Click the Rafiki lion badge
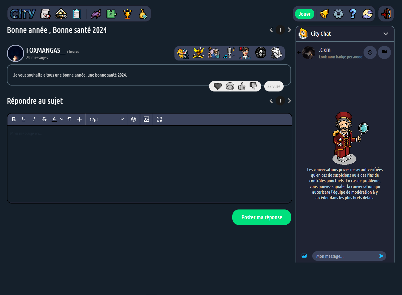The height and width of the screenshot is (295, 402). point(183,53)
